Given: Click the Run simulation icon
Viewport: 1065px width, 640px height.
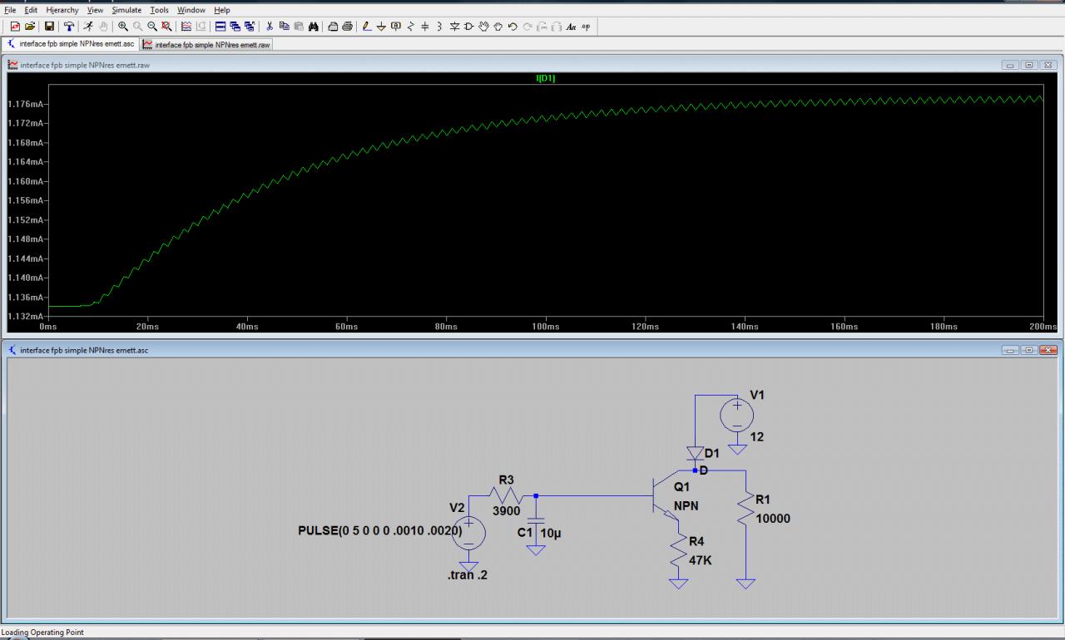Looking at the screenshot, I should [87, 27].
